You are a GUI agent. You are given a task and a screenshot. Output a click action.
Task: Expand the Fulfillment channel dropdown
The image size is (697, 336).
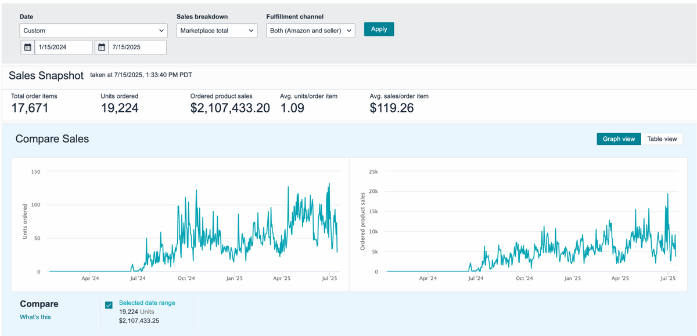tap(311, 31)
